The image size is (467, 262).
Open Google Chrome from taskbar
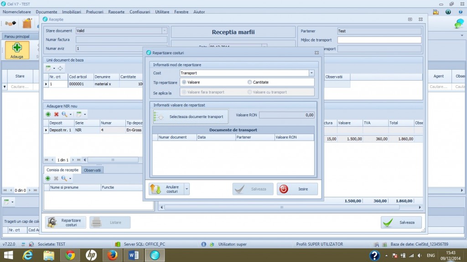pos(70,255)
